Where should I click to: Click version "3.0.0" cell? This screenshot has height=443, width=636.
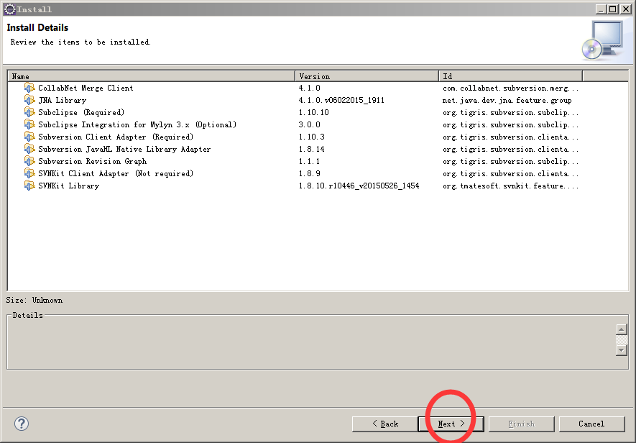click(309, 124)
